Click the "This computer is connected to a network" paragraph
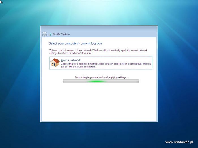This screenshot has height=148, width=198. click(x=98, y=52)
